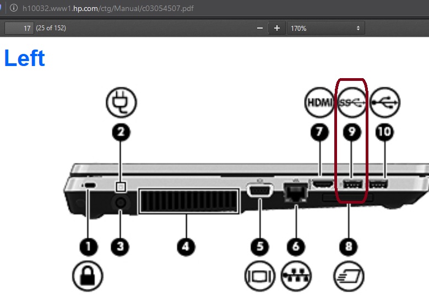429x301 pixels.
Task: Click the cooling vent on the laptop
Action: coord(189,201)
